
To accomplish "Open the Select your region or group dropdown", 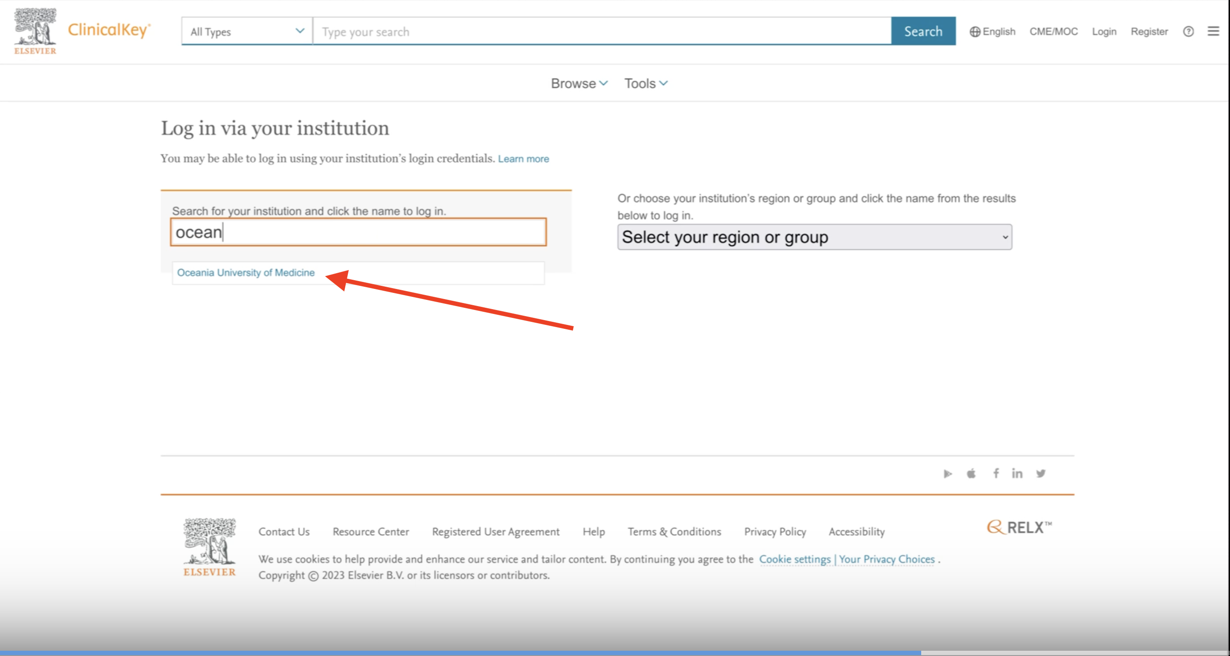I will click(814, 237).
